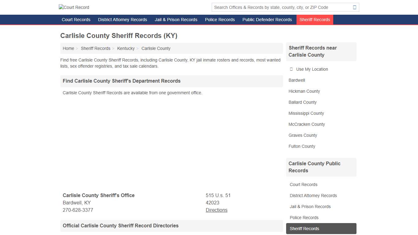The width and height of the screenshot is (418, 235).
Task: Open McCracken County sheriff records
Action: pos(306,124)
